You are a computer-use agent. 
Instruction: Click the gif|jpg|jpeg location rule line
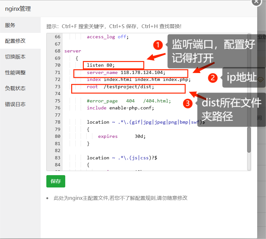[x=146, y=122]
